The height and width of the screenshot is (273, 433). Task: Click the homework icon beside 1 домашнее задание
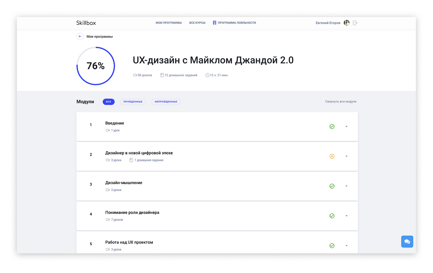tap(131, 160)
